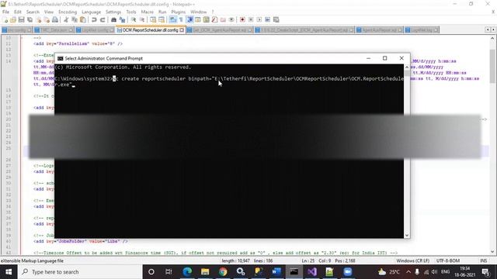497x279 pixels.
Task: Click the Redo arrow icon
Action: pyautogui.click(x=103, y=19)
